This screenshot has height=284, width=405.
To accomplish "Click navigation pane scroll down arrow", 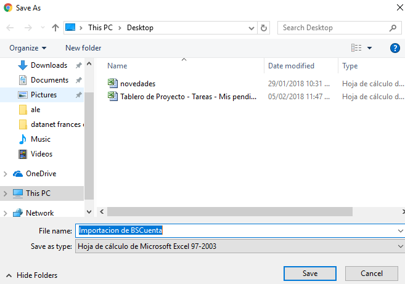I will (x=89, y=212).
